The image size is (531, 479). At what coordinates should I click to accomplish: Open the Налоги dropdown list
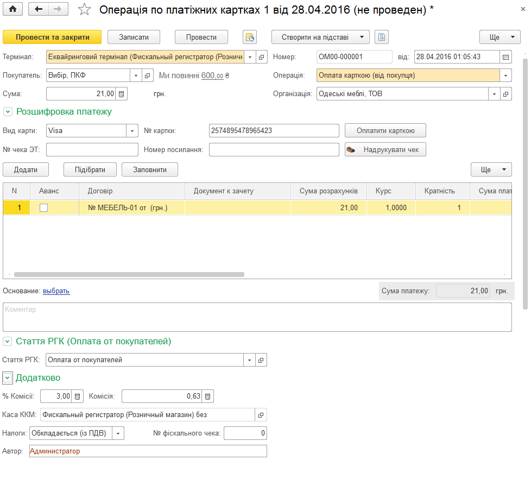pos(118,433)
